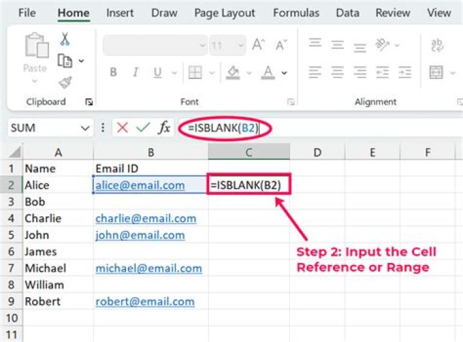Open the View tab
The image size is (463, 342).
coord(439,13)
